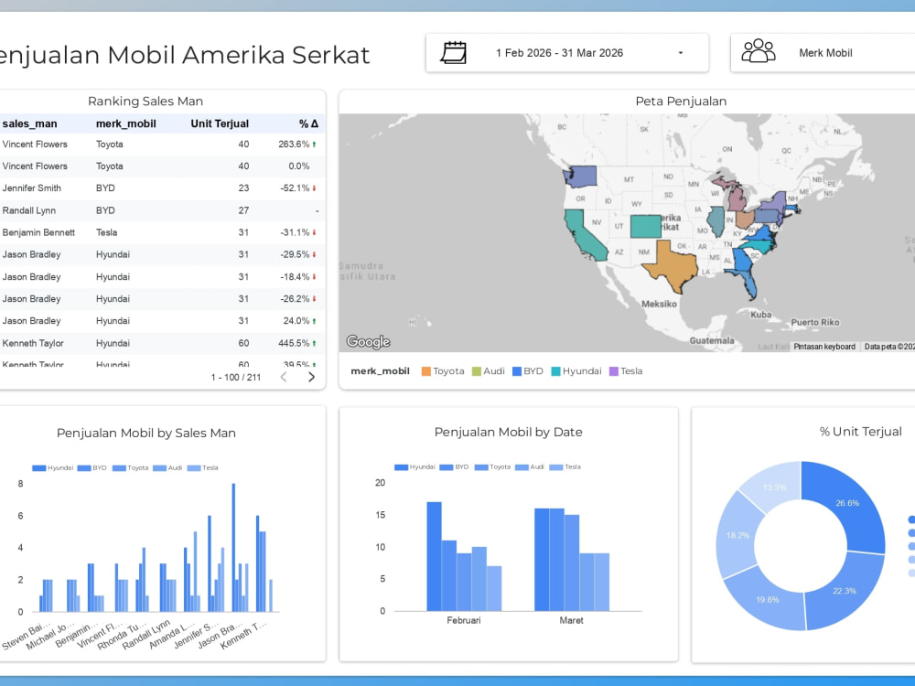
Task: Sort table by merk_mobil column header
Action: 126,123
